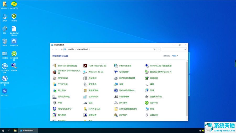Open Flash Player (32 位) settings
This screenshot has width=236, height=133.
[97, 66]
